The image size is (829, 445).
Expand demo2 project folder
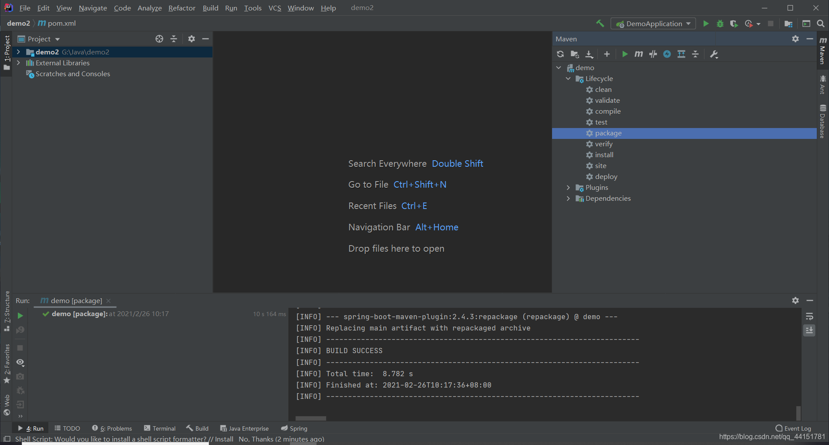point(18,52)
